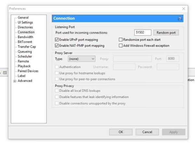Open Playback settings
Viewport: 195px width, 145px height.
point(24,66)
